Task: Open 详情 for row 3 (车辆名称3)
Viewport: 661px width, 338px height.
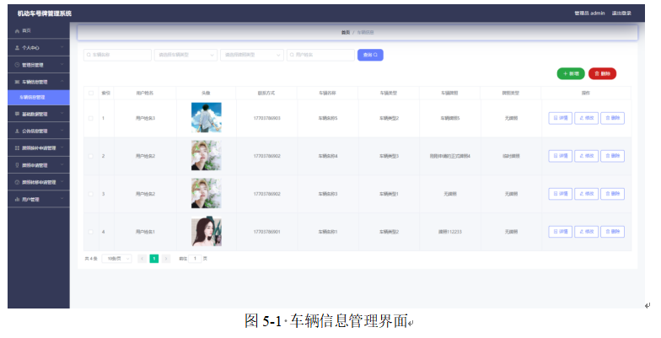Action: [x=560, y=194]
